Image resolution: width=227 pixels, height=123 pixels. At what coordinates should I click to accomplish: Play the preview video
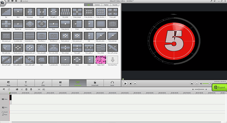point(125,84)
